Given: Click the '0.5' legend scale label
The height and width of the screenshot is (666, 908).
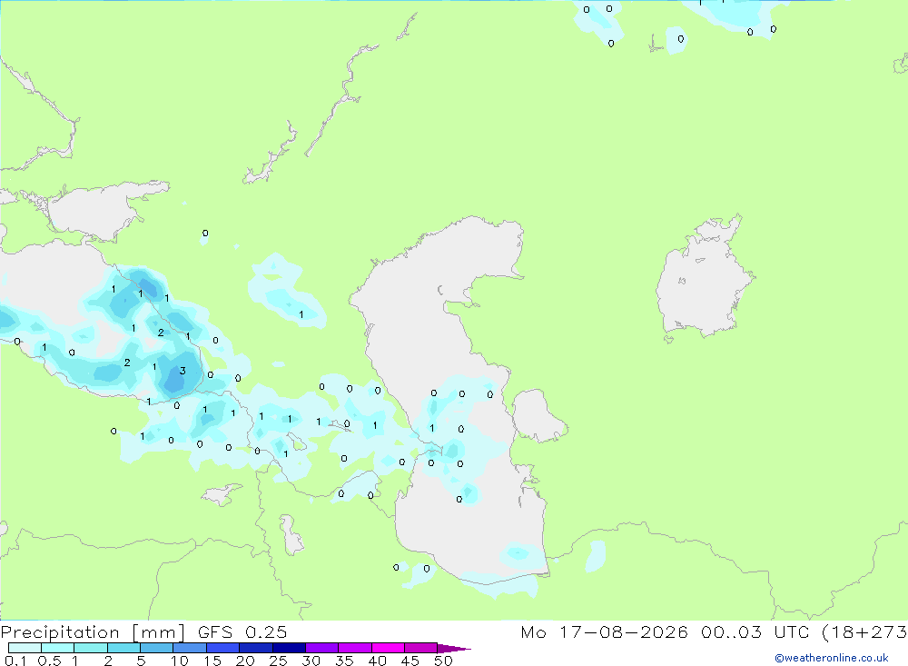Looking at the screenshot, I should point(49,661).
